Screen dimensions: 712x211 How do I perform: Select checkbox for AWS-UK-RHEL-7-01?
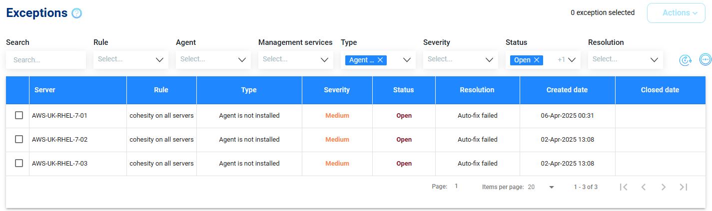click(x=19, y=115)
